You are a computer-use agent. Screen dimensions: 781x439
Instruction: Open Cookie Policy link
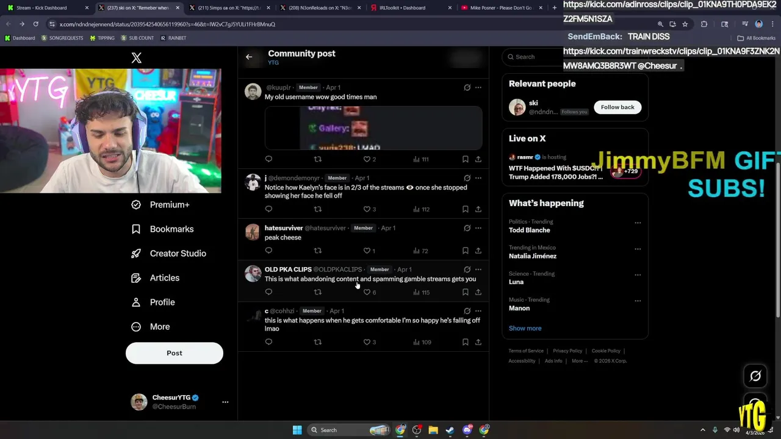coord(606,351)
